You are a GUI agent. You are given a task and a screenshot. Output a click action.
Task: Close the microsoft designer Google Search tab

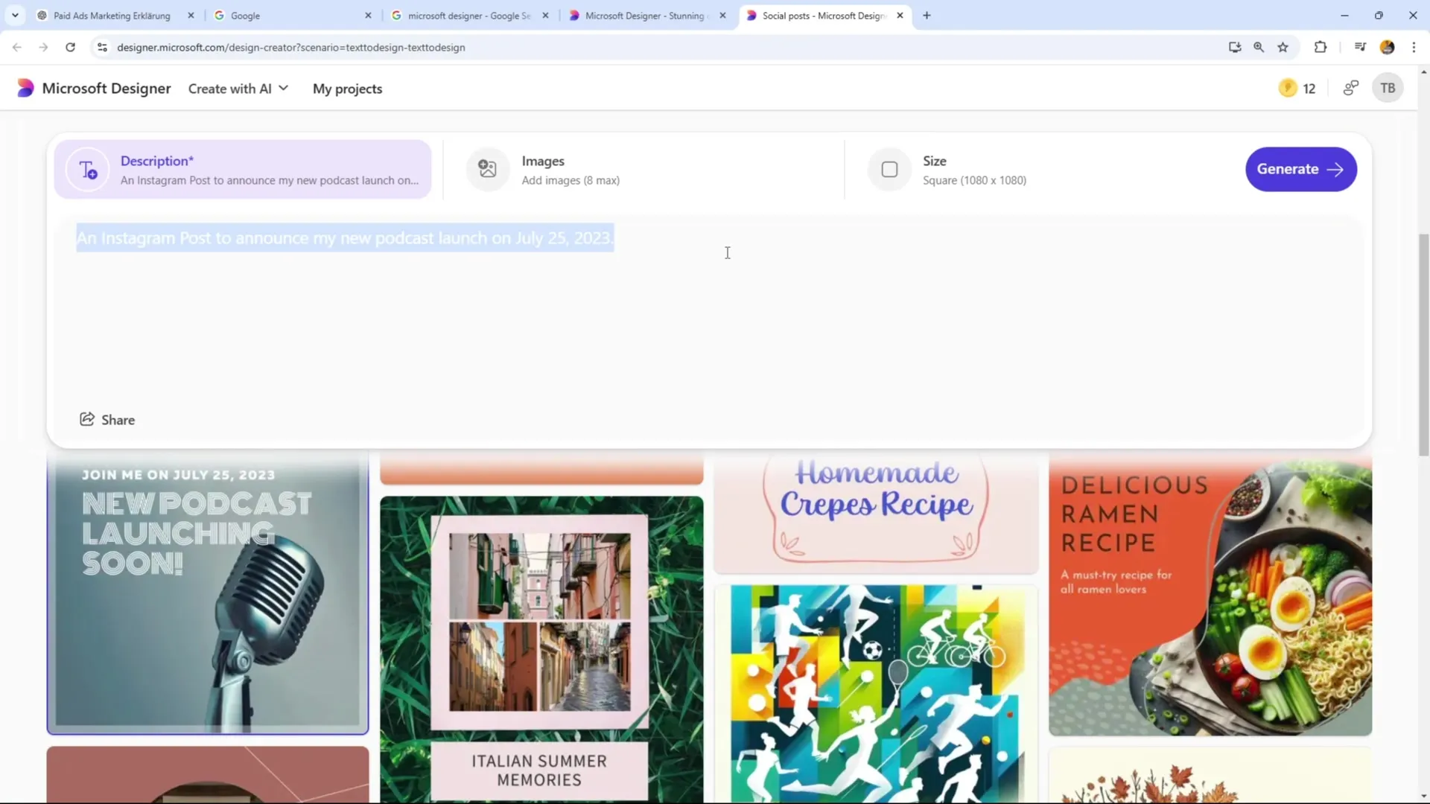[x=545, y=15]
